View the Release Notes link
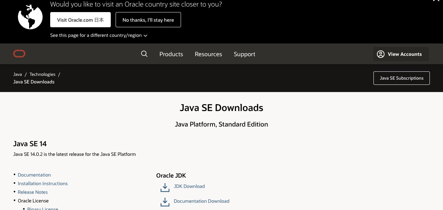Image resolution: width=443 pixels, height=210 pixels. pyautogui.click(x=33, y=192)
